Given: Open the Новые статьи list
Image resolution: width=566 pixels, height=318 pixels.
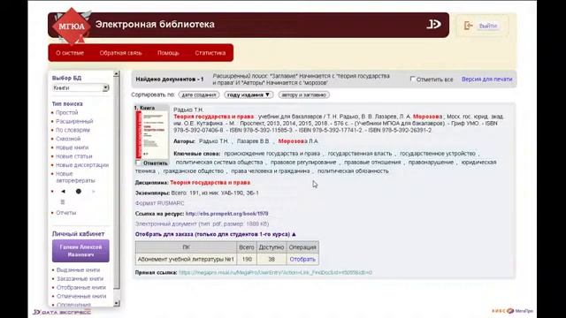Looking at the screenshot, I should click(x=74, y=156).
